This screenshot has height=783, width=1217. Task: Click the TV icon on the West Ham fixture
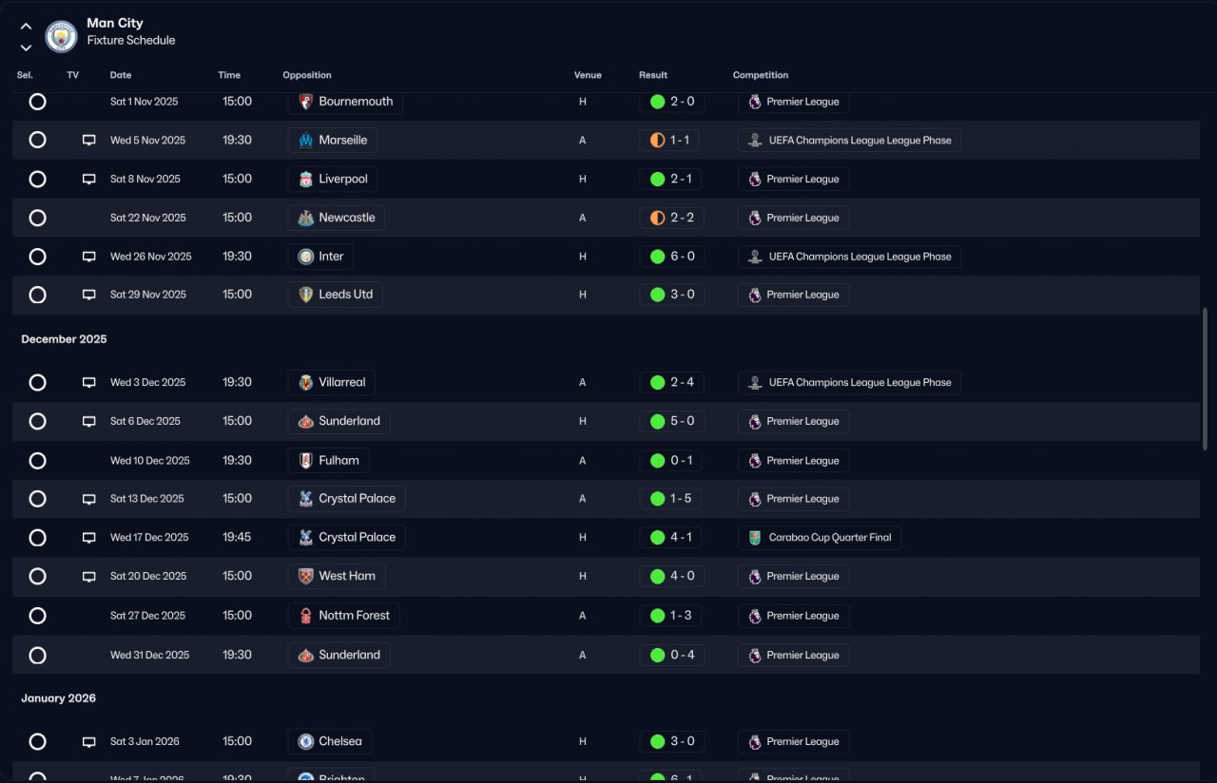point(89,576)
